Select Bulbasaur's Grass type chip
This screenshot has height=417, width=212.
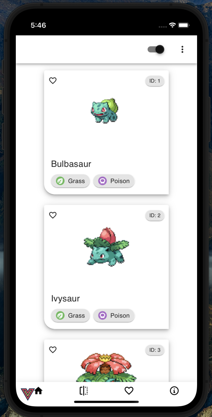[x=70, y=181]
